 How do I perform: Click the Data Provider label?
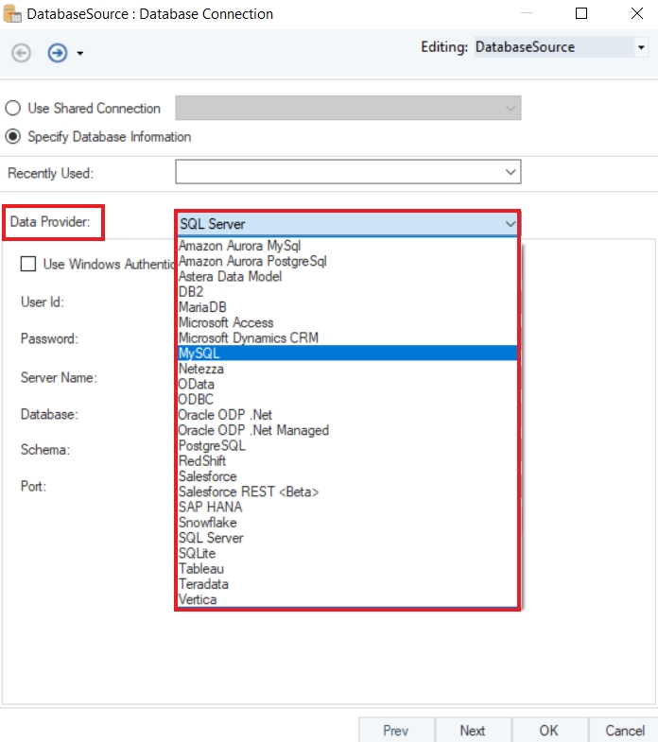[x=50, y=221]
